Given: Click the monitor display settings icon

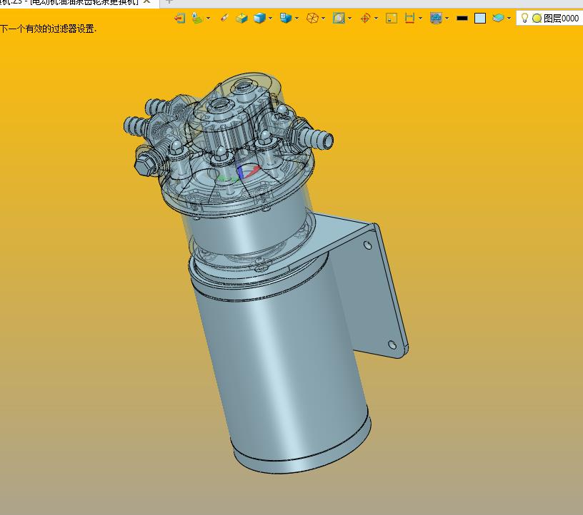Looking at the screenshot, I should point(436,18).
